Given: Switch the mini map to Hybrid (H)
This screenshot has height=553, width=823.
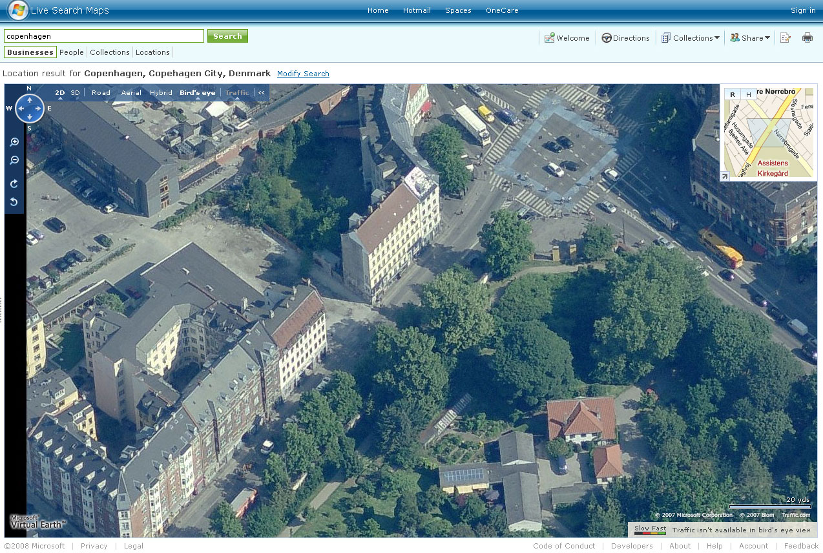Looking at the screenshot, I should 749,94.
